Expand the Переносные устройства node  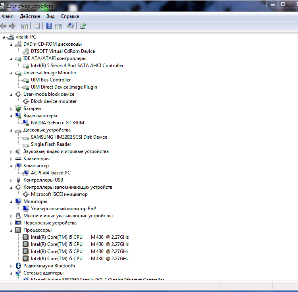(11, 223)
